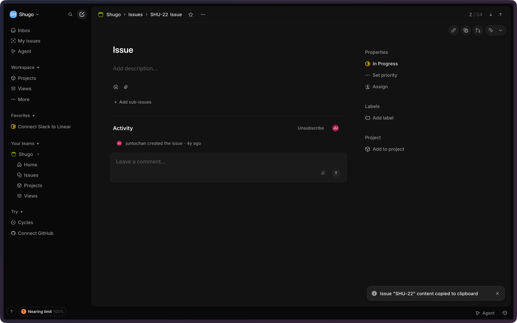Viewport: 517px width, 323px height.
Task: Open Shugo team Issues
Action: tap(28, 175)
